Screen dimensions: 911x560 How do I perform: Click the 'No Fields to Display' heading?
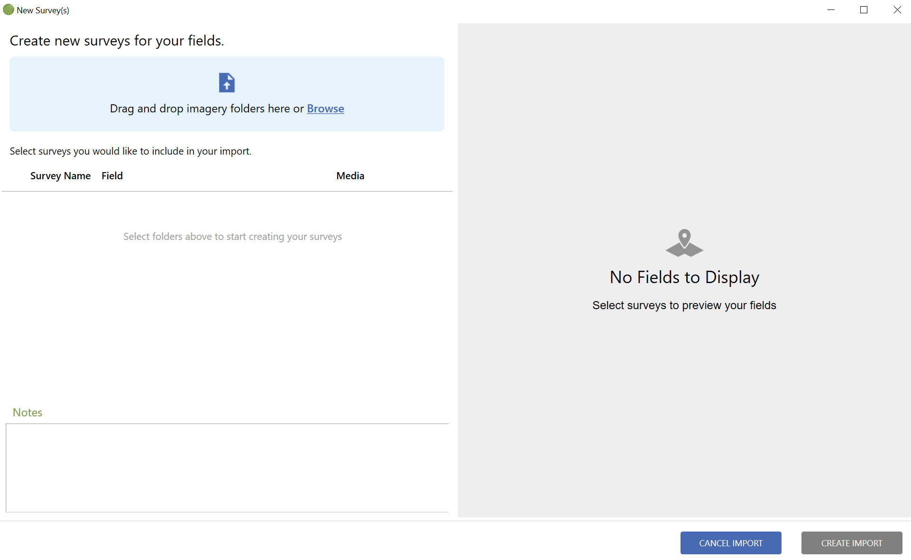684,277
